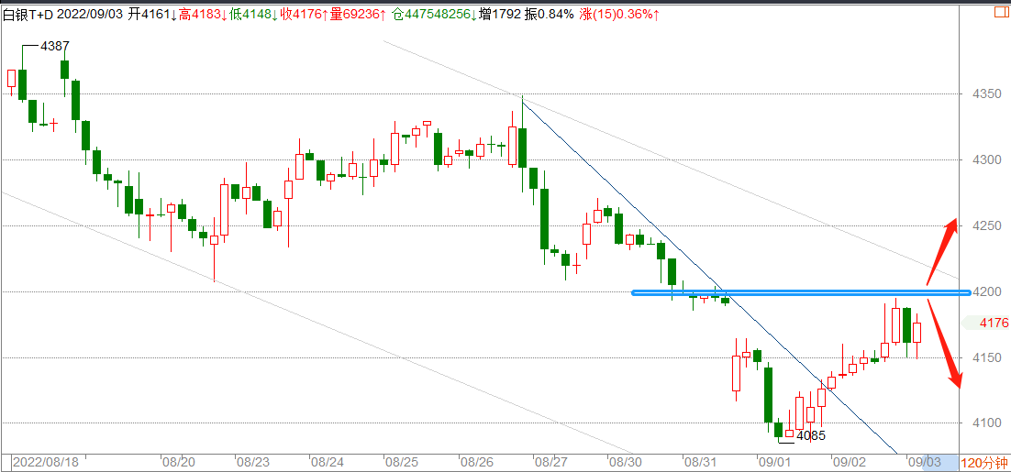Open the 120分钟 period selector
Image resolution: width=1011 pixels, height=472 pixels.
[984, 462]
